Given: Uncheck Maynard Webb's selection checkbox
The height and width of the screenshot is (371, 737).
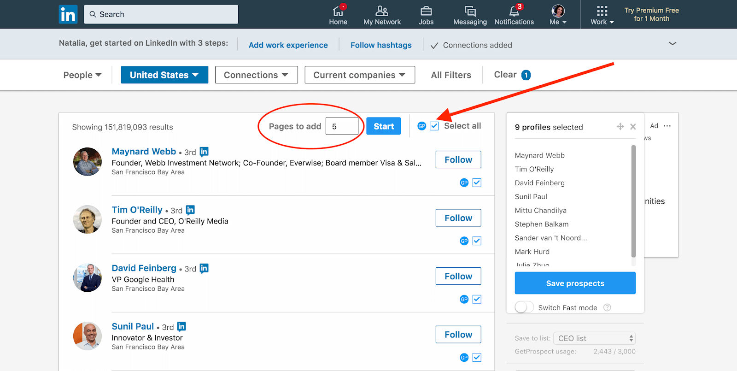Looking at the screenshot, I should [x=477, y=183].
